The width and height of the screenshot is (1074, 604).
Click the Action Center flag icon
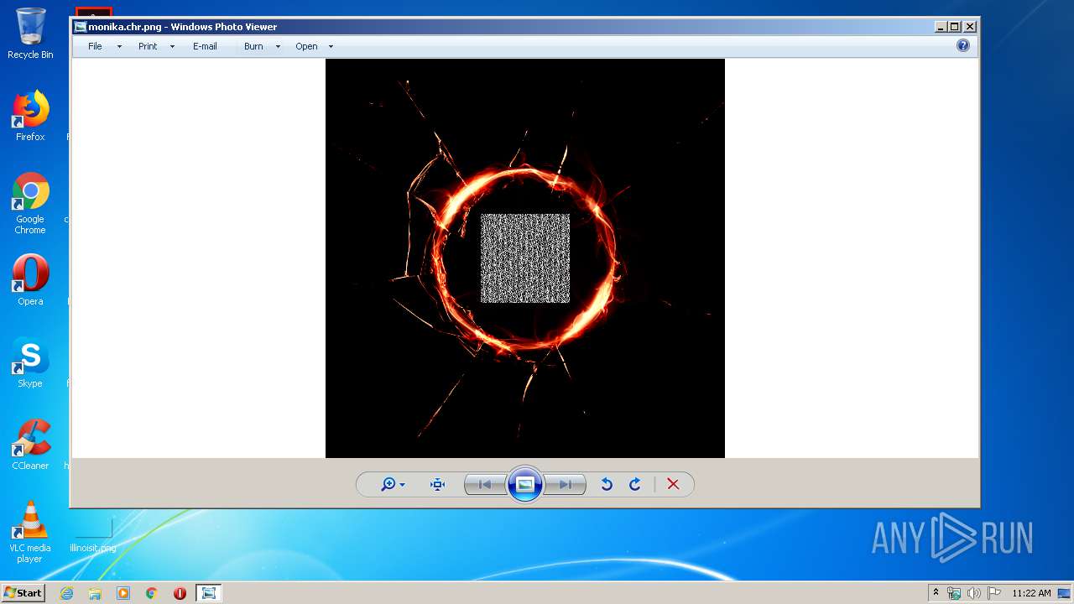pyautogui.click(x=994, y=593)
